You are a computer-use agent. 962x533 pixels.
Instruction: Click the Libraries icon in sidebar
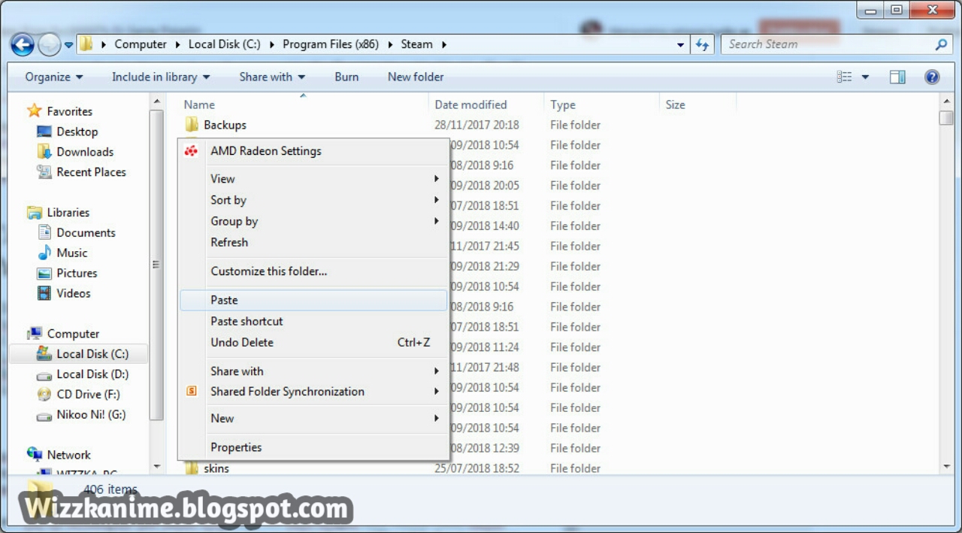pos(35,212)
